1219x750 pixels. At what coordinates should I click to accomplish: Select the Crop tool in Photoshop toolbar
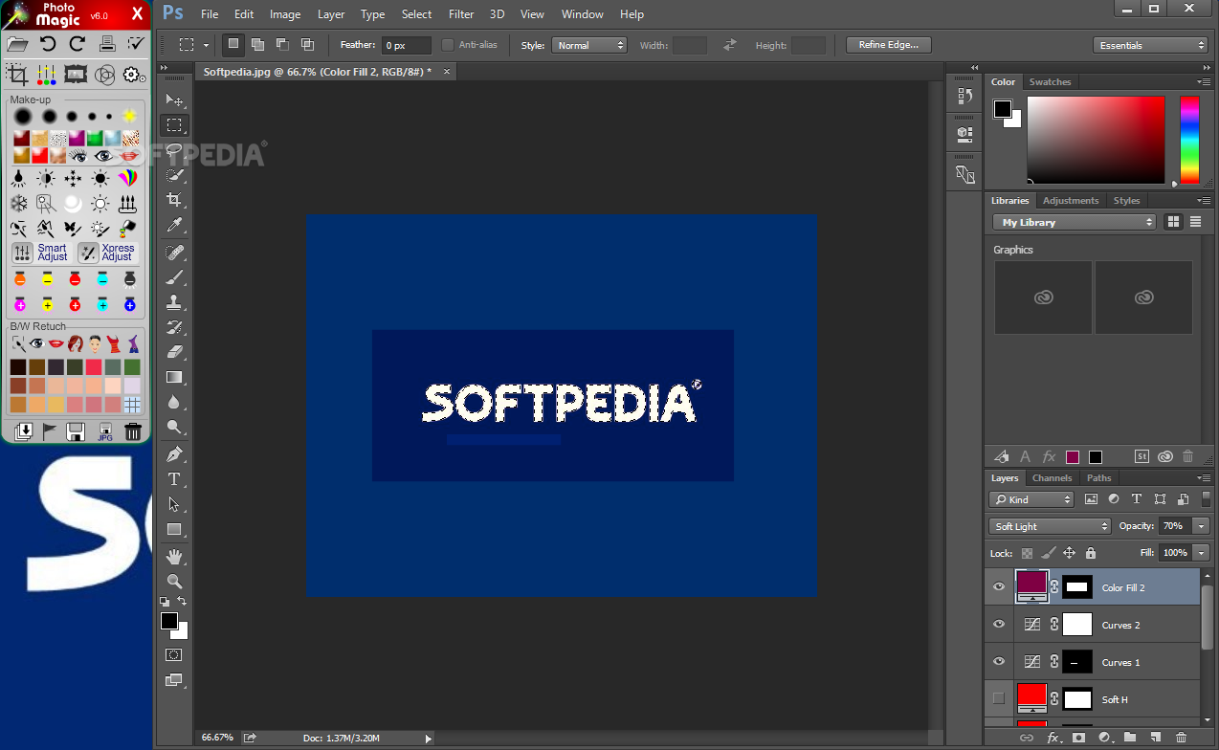(x=174, y=199)
